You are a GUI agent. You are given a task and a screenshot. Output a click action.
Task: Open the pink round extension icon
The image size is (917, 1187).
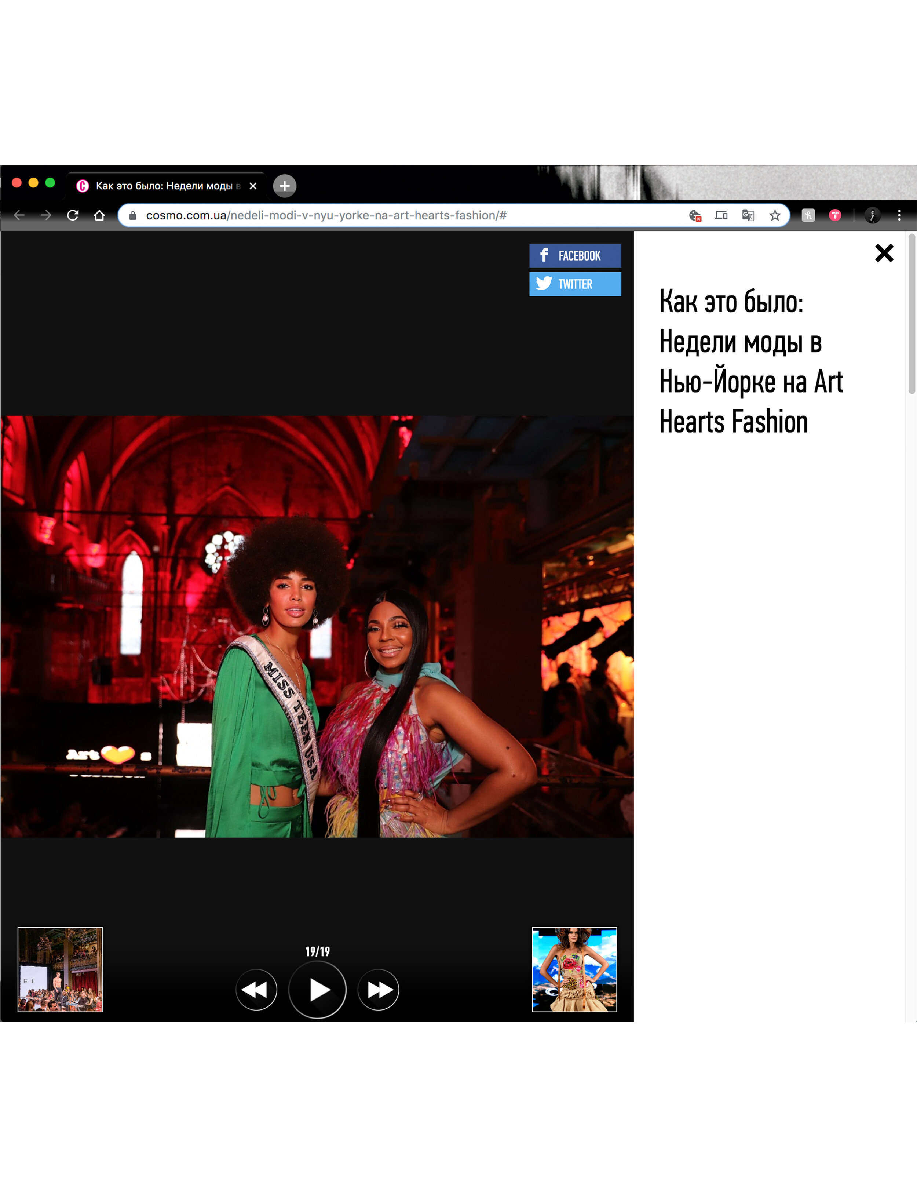pos(835,215)
